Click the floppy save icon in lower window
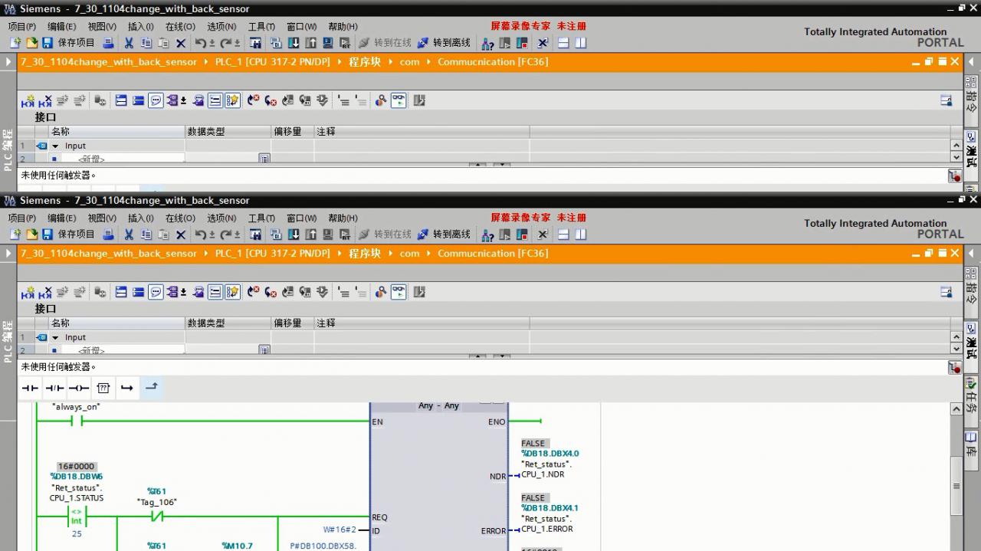Viewport: 981px width, 551px height. pos(47,235)
